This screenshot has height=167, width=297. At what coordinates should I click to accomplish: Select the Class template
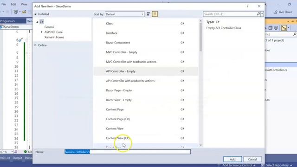(146, 24)
